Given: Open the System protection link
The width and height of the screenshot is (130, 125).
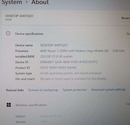Looking at the screenshot, I should [75, 90].
